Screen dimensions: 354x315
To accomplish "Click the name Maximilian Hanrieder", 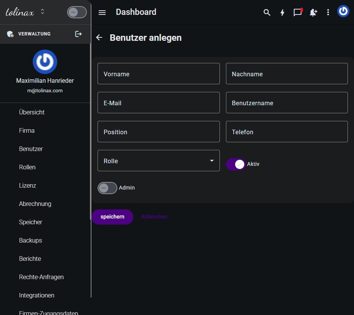I will [45, 81].
